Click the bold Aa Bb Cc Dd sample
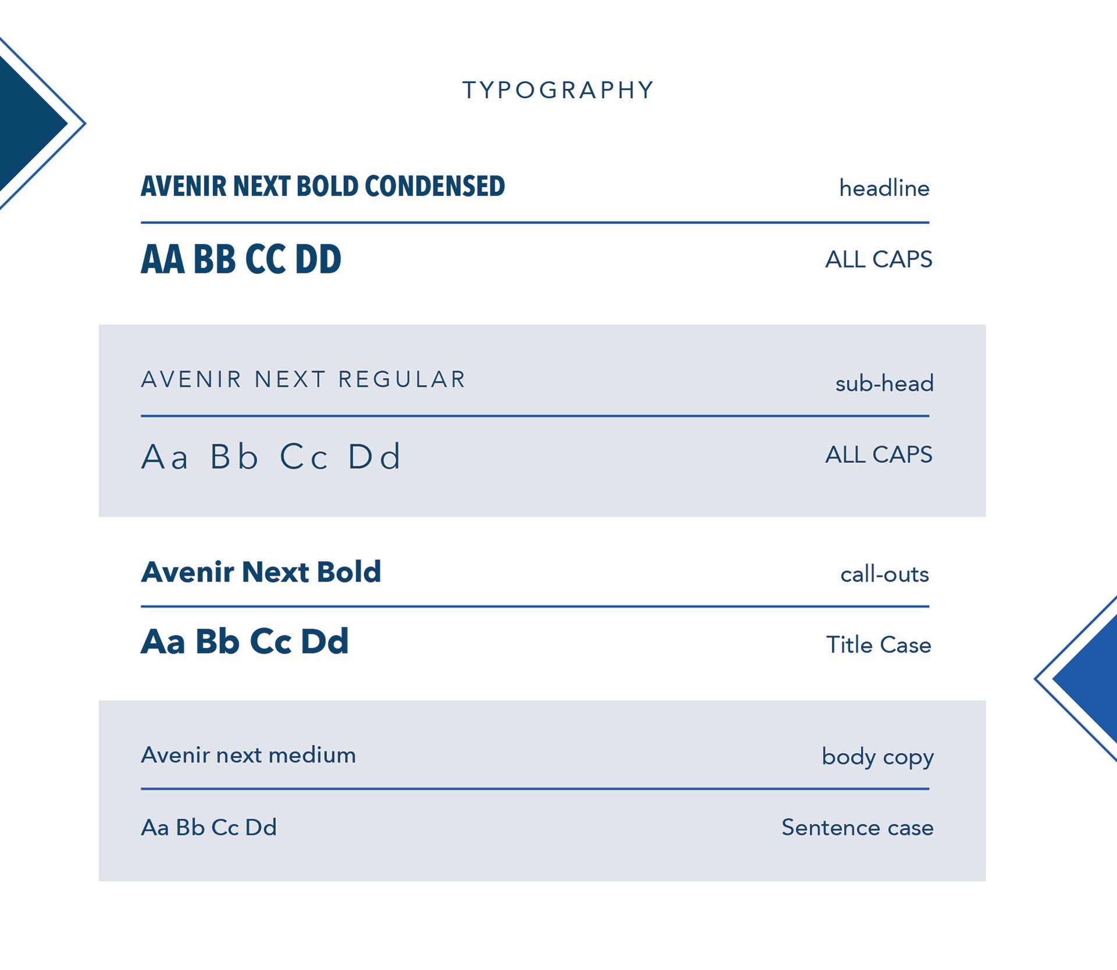Viewport: 1117px width, 970px height. coord(245,642)
